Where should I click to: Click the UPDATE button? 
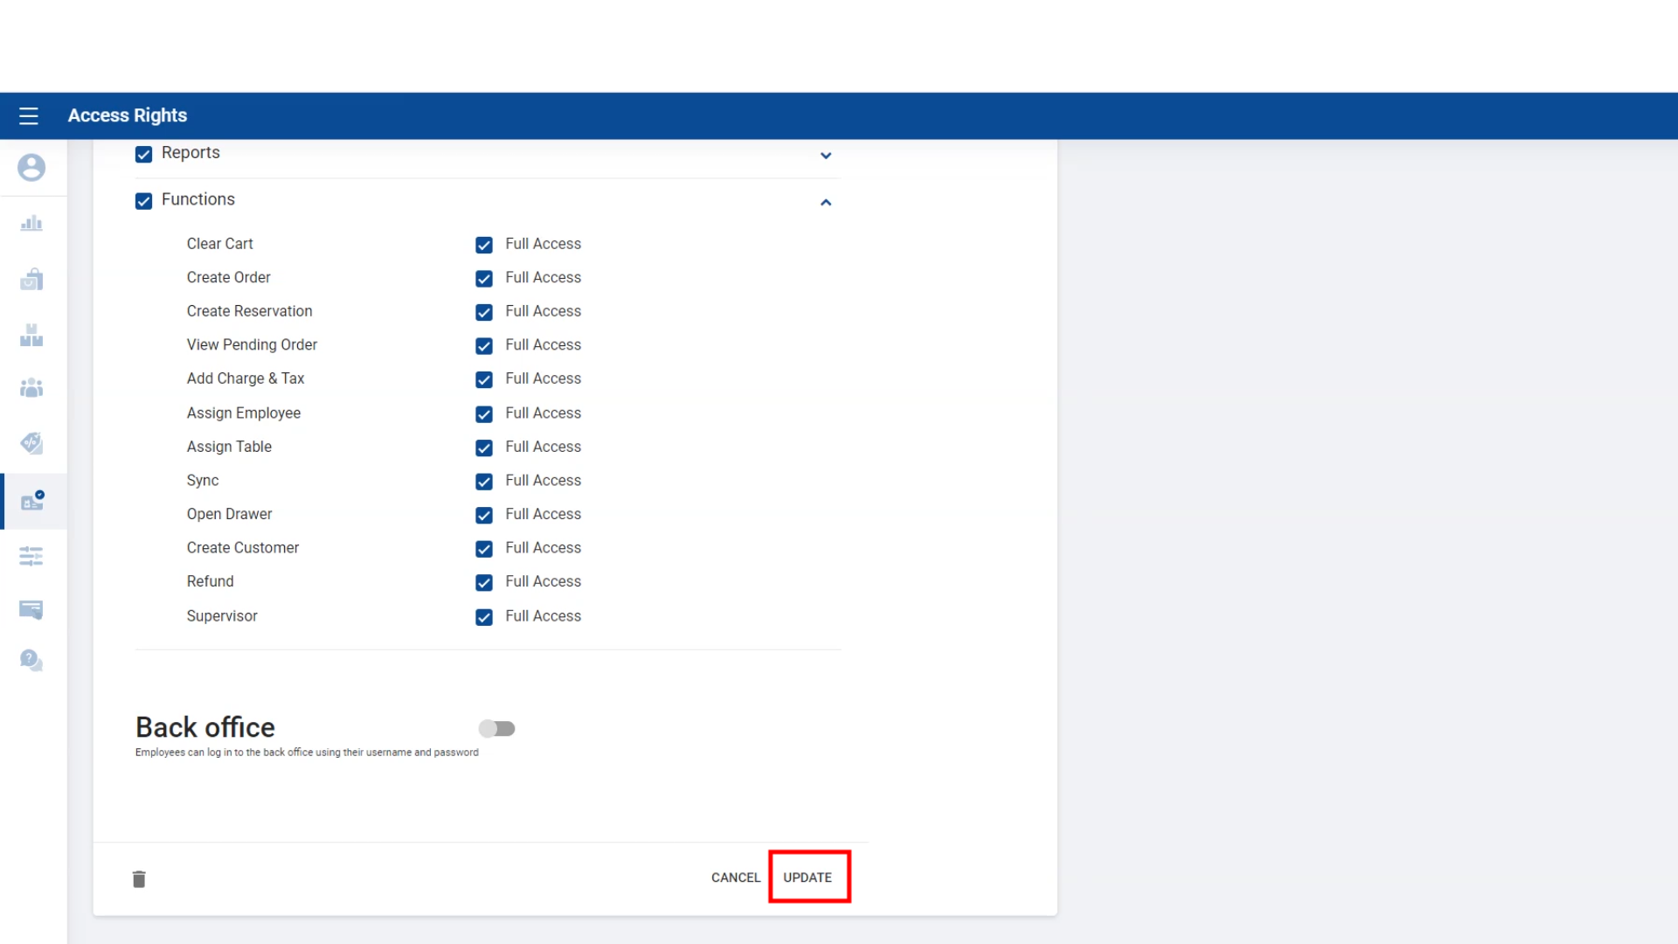(x=808, y=877)
